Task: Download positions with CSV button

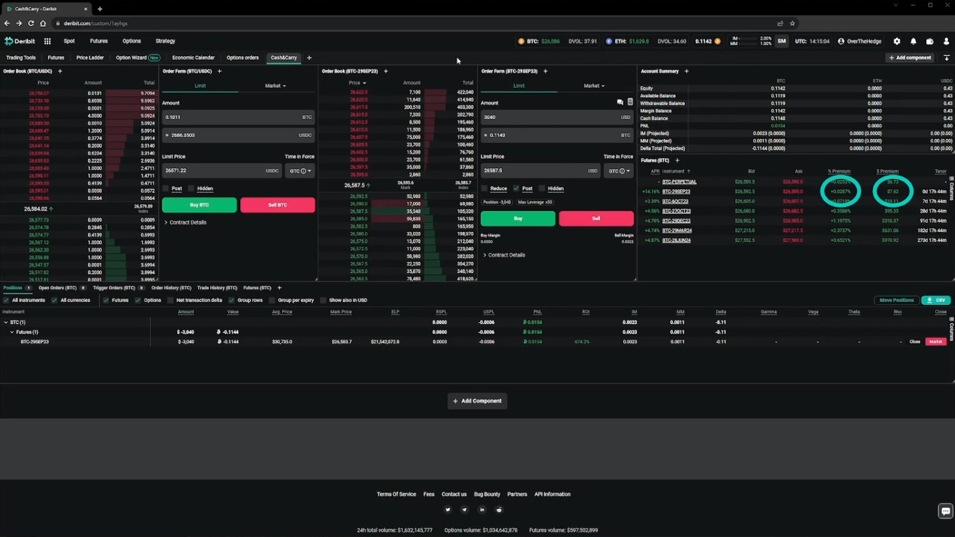Action: (937, 300)
